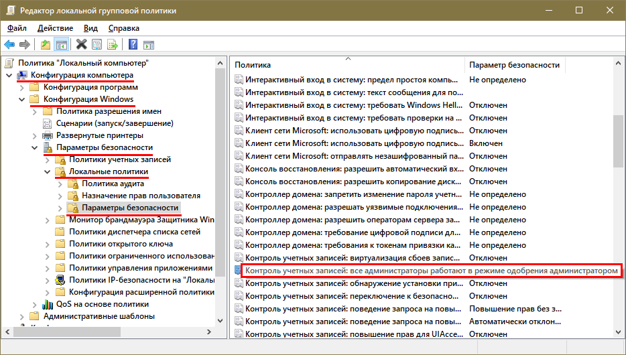Click the Forward arrow in the toolbar

[25, 45]
